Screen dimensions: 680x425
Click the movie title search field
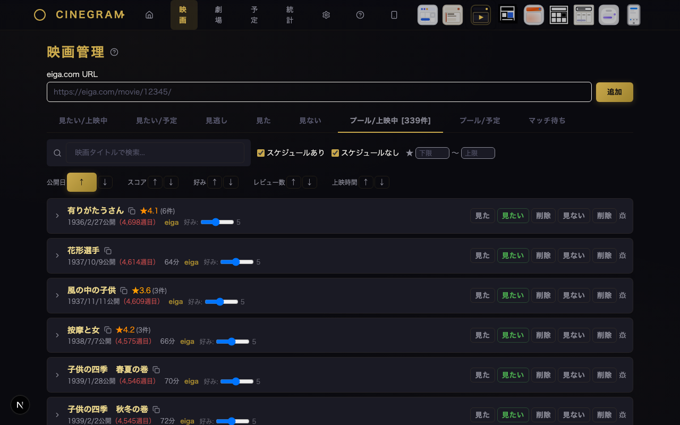pyautogui.click(x=155, y=152)
